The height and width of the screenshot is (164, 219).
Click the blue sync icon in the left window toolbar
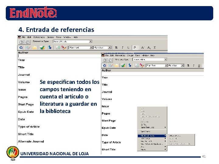[x=21, y=48]
